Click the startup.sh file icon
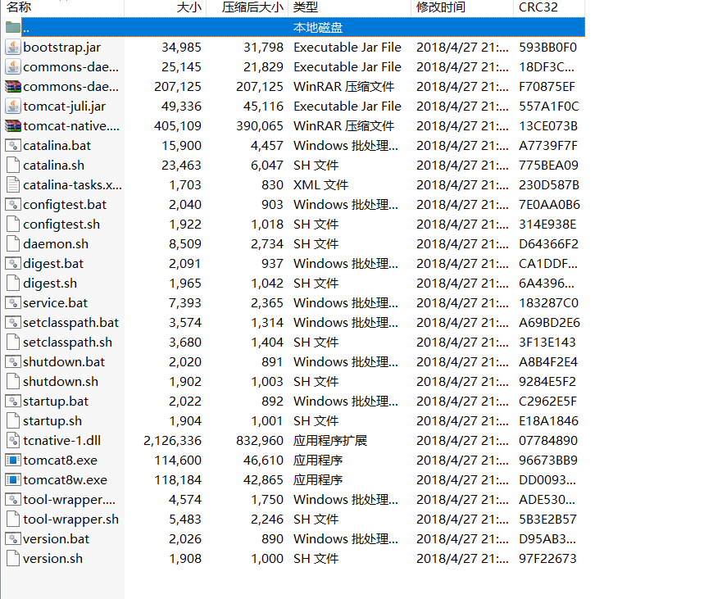This screenshot has width=713, height=599. [13, 420]
